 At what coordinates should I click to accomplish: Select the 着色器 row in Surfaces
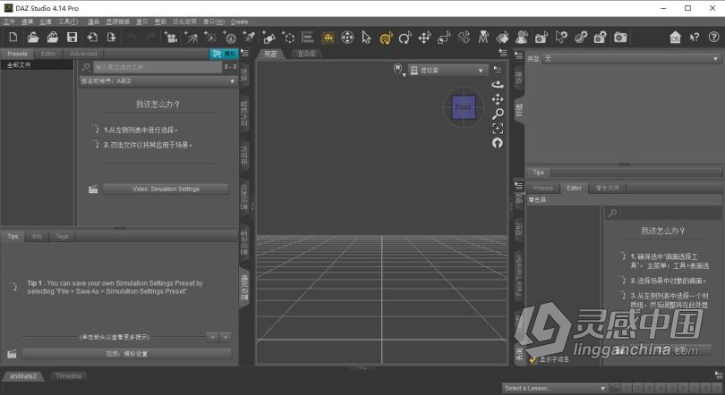click(624, 200)
